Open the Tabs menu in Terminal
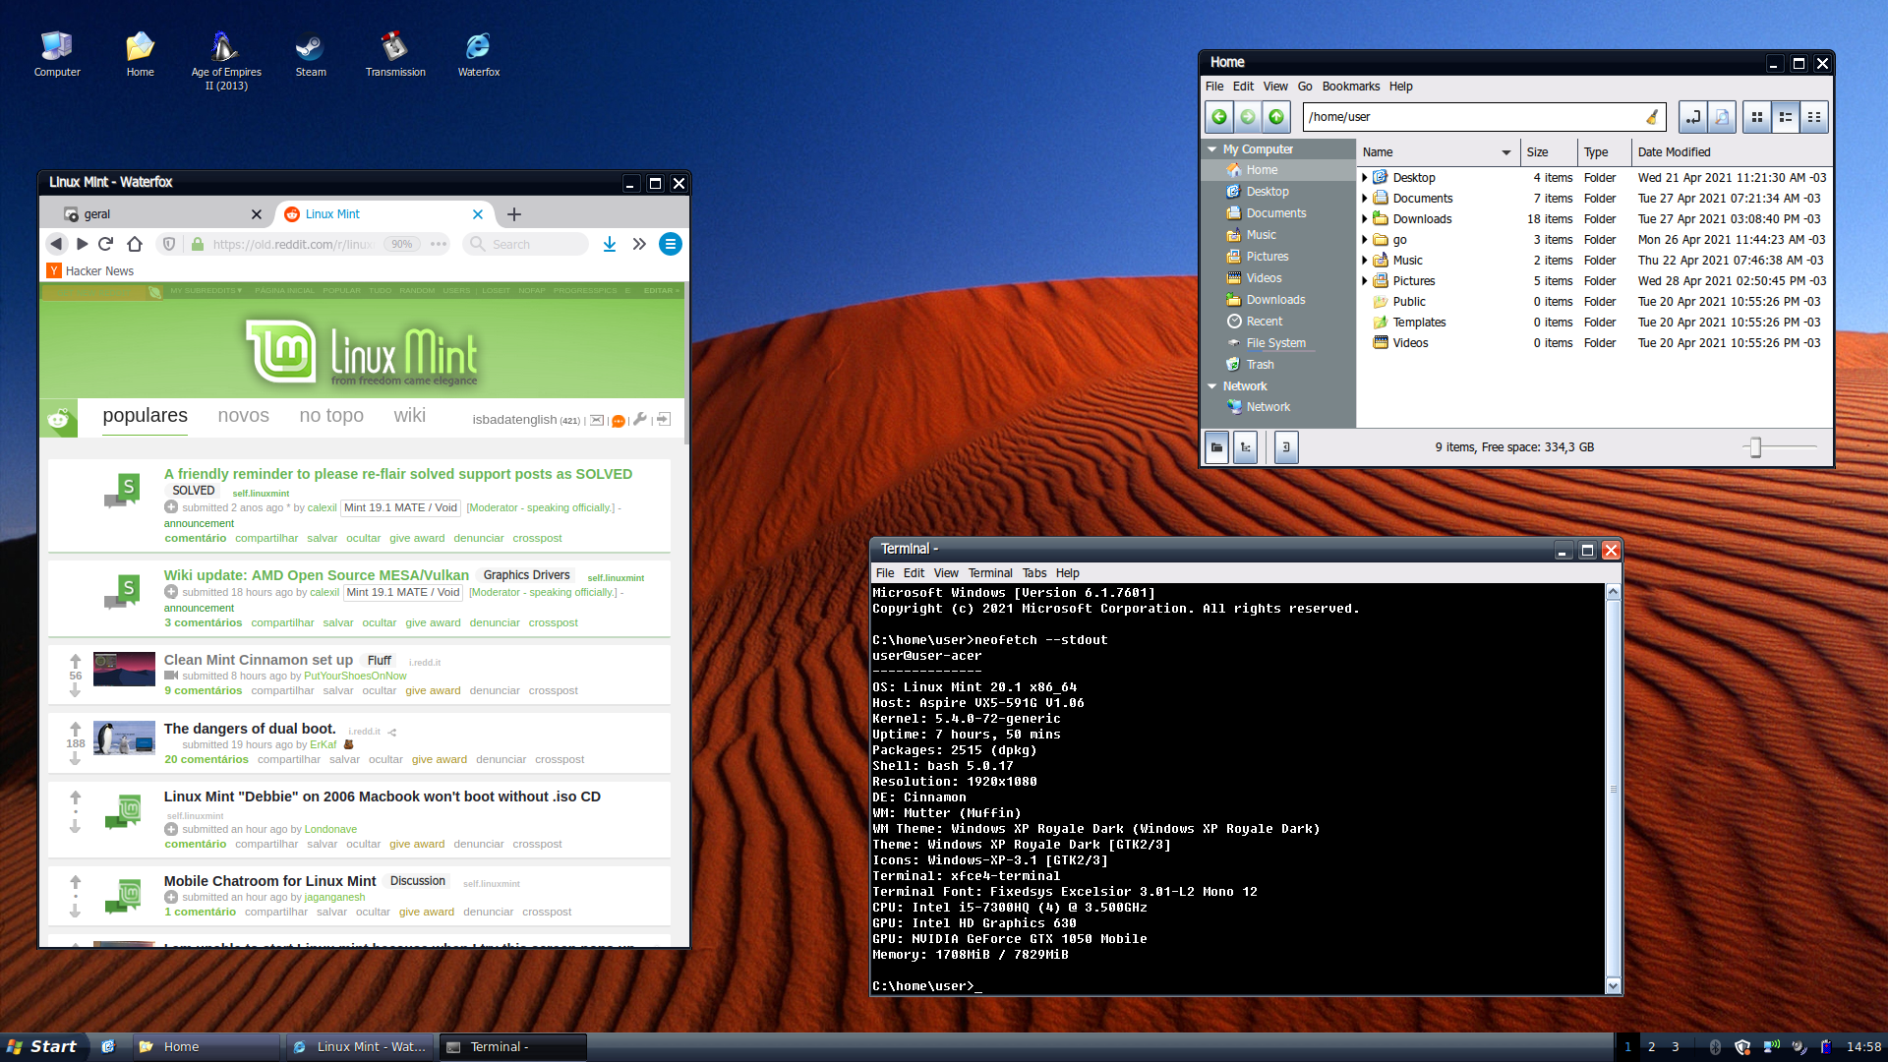This screenshot has width=1888, height=1062. [x=1033, y=573]
